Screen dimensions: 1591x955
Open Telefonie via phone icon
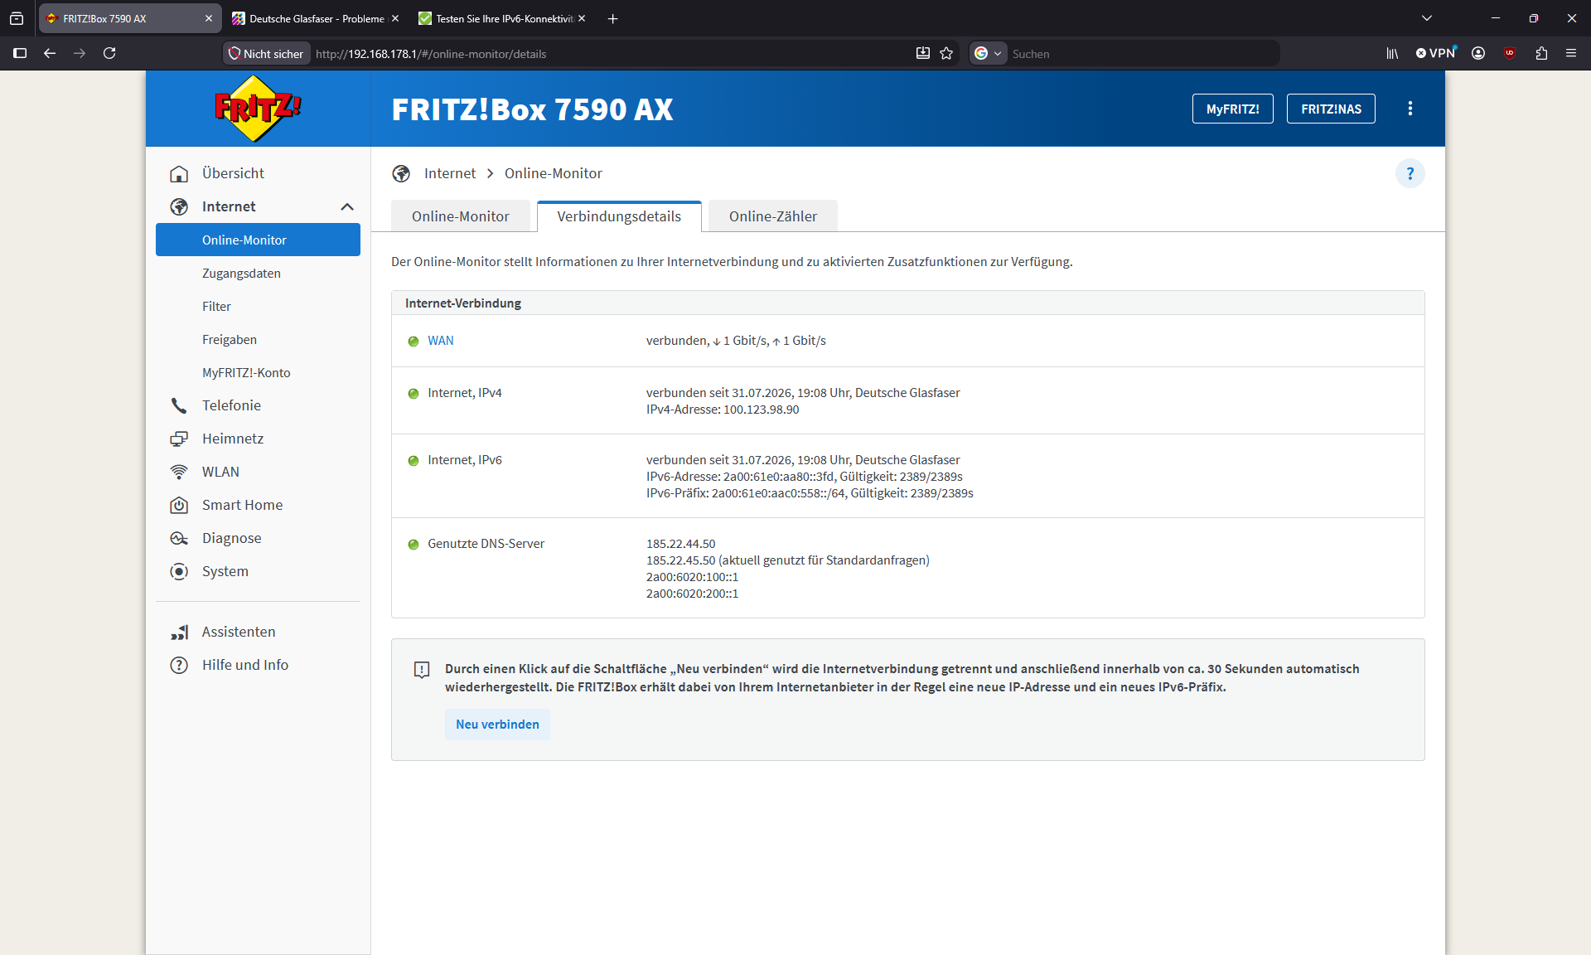click(179, 405)
